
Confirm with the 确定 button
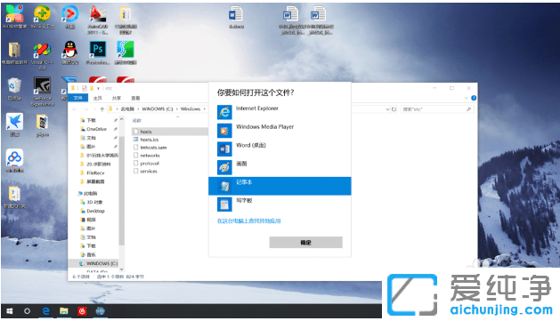point(305,243)
